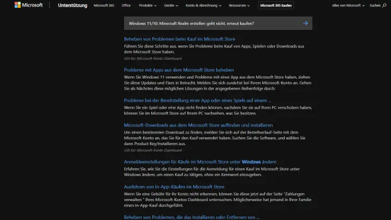Click description starting 'Um einen bestimmten Download'
This screenshot has width=391, height=220.
click(214, 138)
